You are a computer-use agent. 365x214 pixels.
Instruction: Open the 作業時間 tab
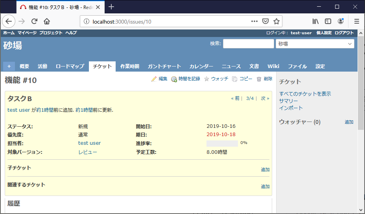click(x=130, y=66)
